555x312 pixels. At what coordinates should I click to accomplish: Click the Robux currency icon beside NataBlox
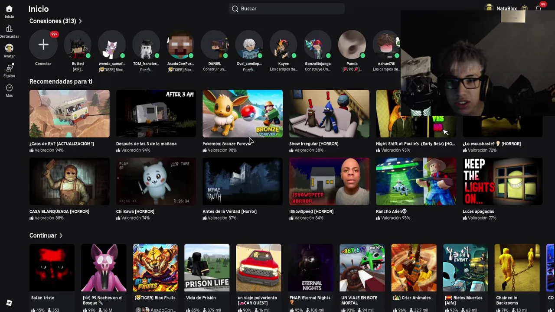click(524, 9)
